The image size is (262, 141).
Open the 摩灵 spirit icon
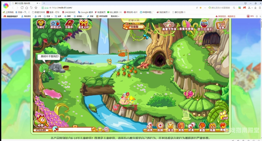[x=171, y=127]
